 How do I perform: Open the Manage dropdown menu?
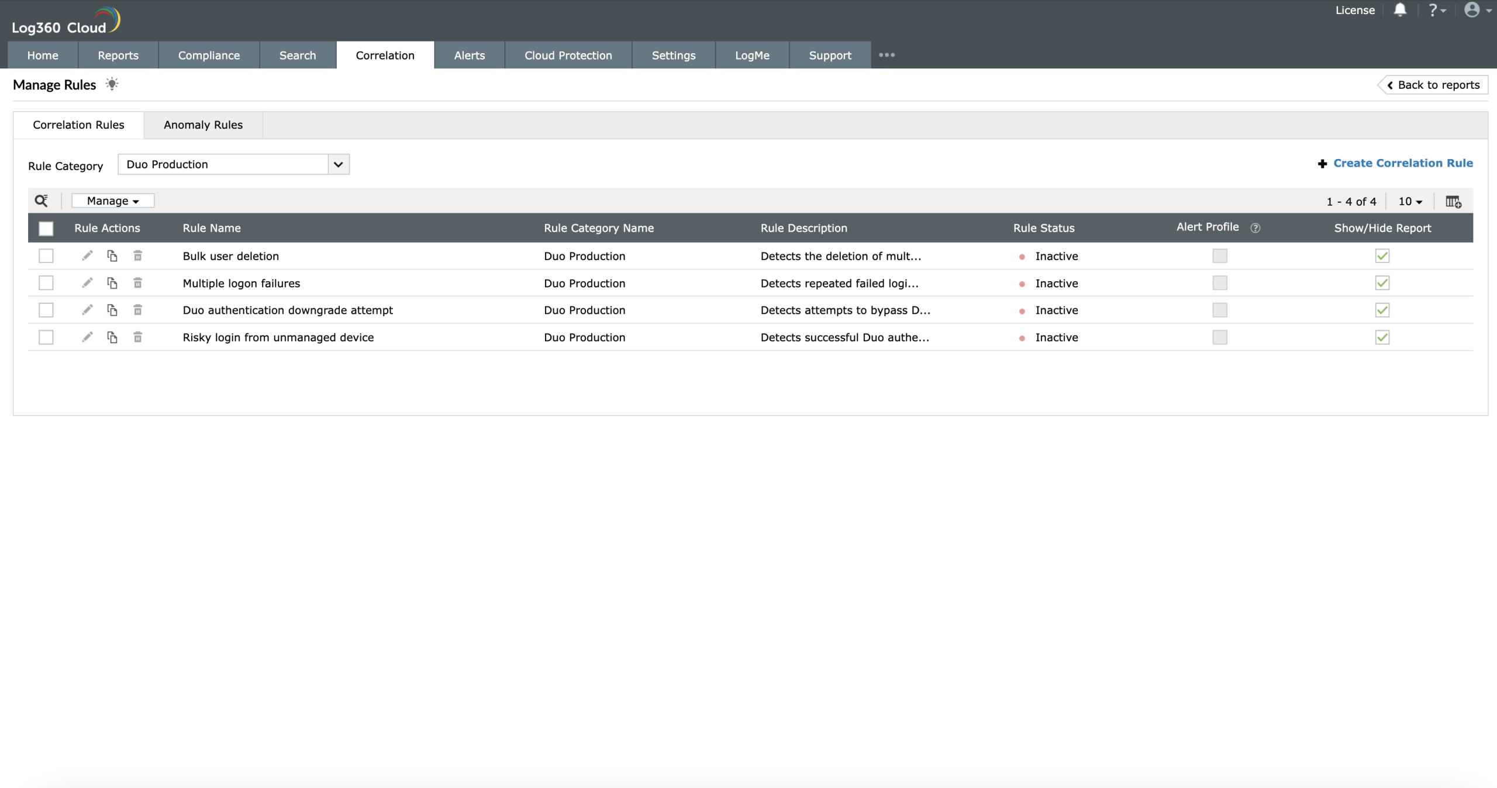tap(113, 201)
